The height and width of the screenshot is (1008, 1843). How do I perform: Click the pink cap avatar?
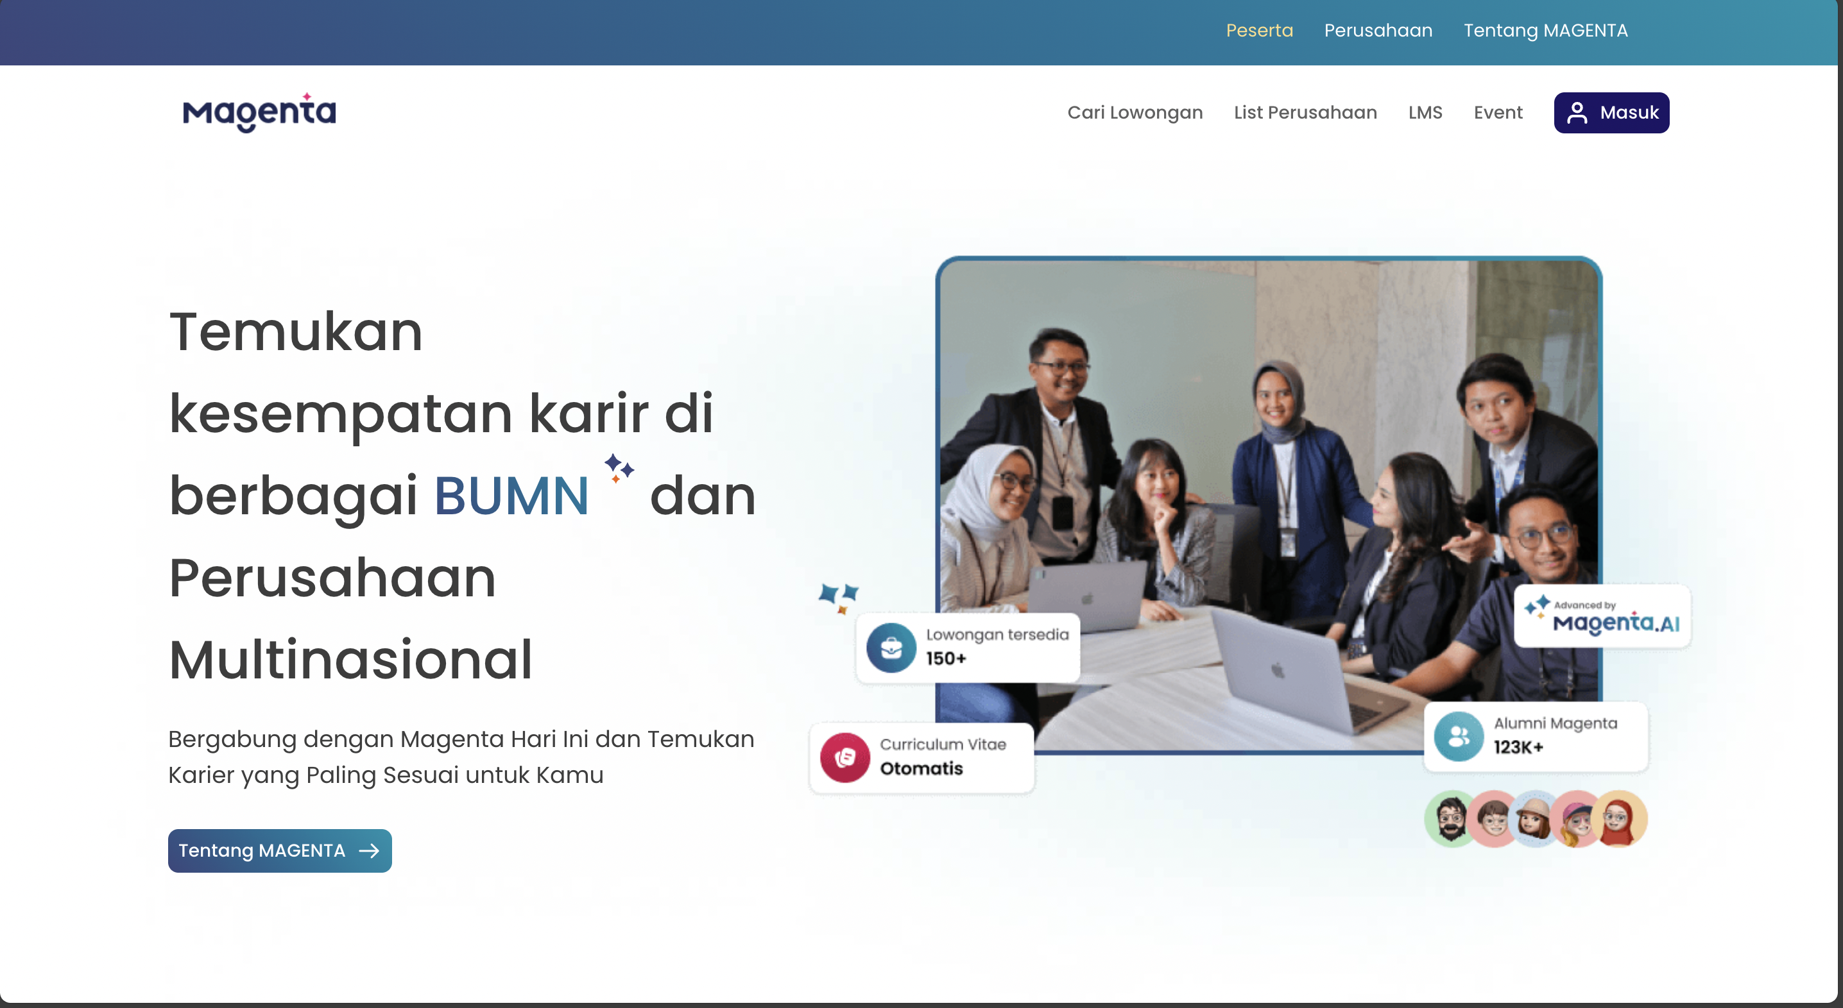tap(1577, 819)
